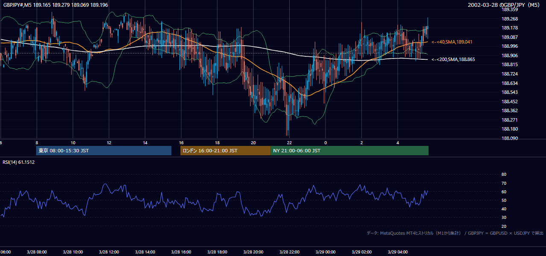Click the 188.815 price axis label
Image resolution: width=546 pixels, height=256 pixels.
pyautogui.click(x=509, y=64)
